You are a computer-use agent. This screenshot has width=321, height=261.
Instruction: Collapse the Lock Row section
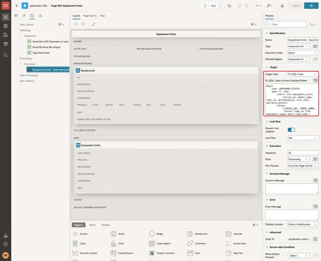coord(267,121)
